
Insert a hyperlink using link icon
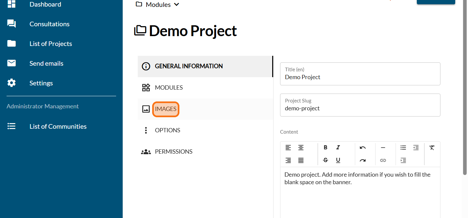coord(383,160)
